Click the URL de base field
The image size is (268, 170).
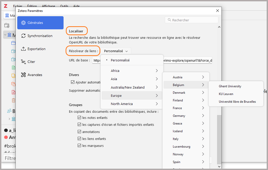tap(152, 60)
